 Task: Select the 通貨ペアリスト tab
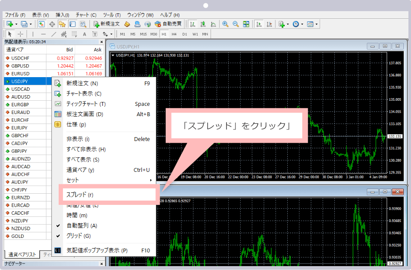(x=22, y=255)
